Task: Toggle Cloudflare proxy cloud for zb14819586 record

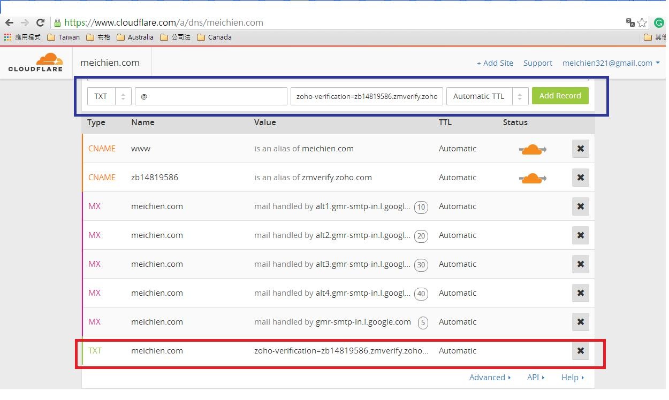Action: pos(533,178)
